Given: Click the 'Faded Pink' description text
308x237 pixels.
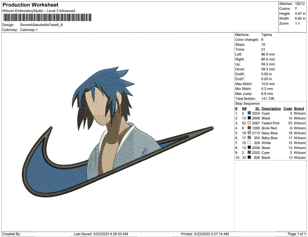Looking at the screenshot, I should [270, 123].
